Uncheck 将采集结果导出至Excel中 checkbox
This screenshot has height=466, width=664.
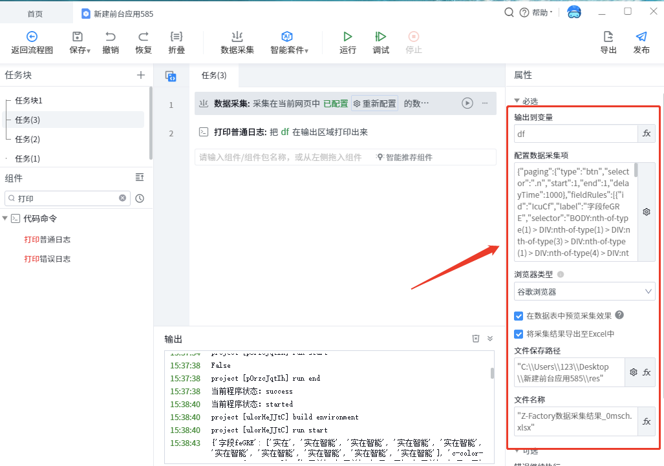click(519, 334)
